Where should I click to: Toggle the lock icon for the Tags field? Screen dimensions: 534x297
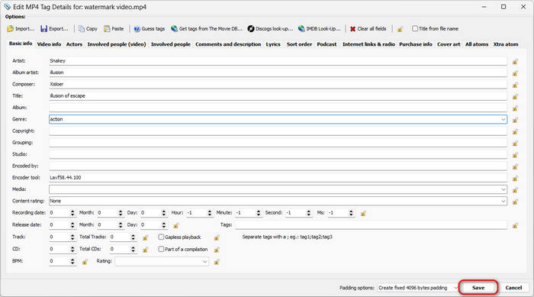515,225
